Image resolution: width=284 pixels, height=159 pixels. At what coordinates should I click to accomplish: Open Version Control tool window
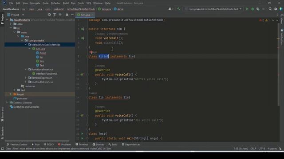coord(17,144)
